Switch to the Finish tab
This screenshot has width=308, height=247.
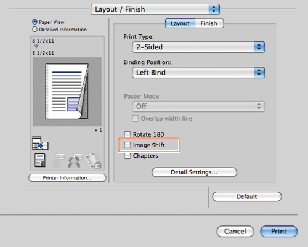click(209, 23)
